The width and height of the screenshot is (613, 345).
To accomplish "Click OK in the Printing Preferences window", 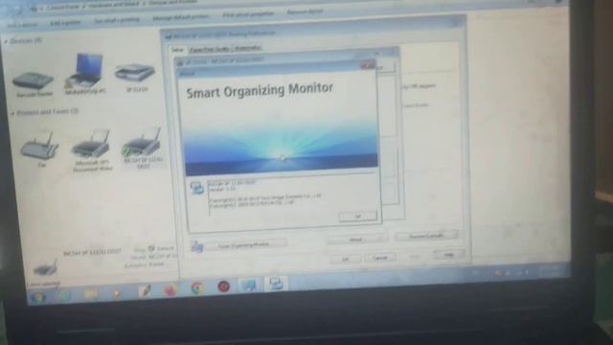I will [345, 259].
